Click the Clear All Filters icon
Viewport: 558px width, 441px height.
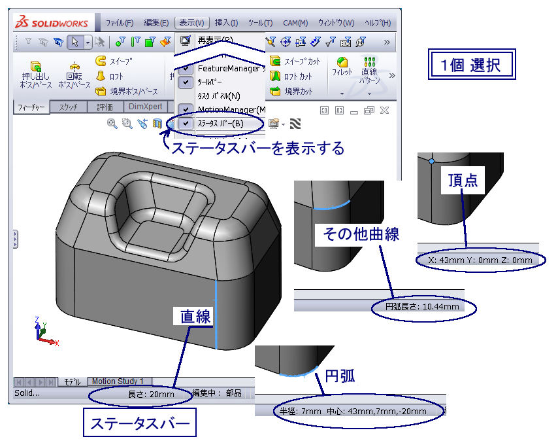43,42
